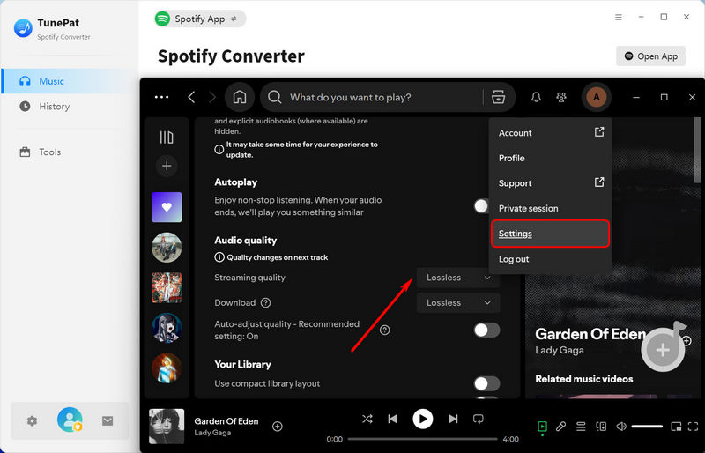Toggle Use compact library layout
Screen dimensions: 705x453
pos(487,383)
